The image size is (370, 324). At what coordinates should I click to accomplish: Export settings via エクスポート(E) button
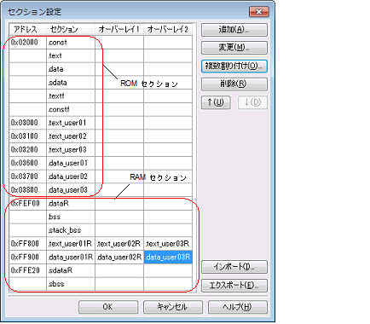coord(234,286)
